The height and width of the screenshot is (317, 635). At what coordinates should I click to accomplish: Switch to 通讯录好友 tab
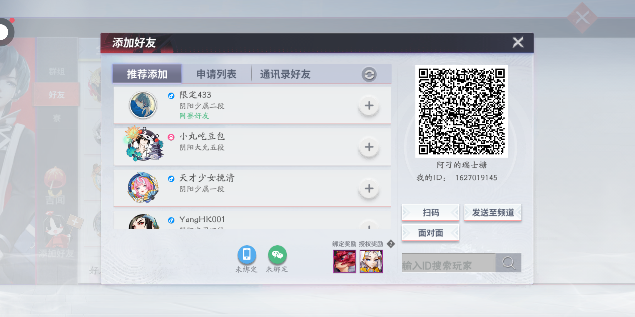click(285, 74)
